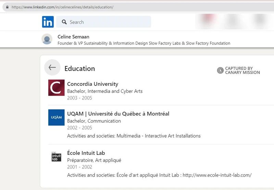Open the Concordia University link
Screen dimensions: 274x190
(92, 84)
